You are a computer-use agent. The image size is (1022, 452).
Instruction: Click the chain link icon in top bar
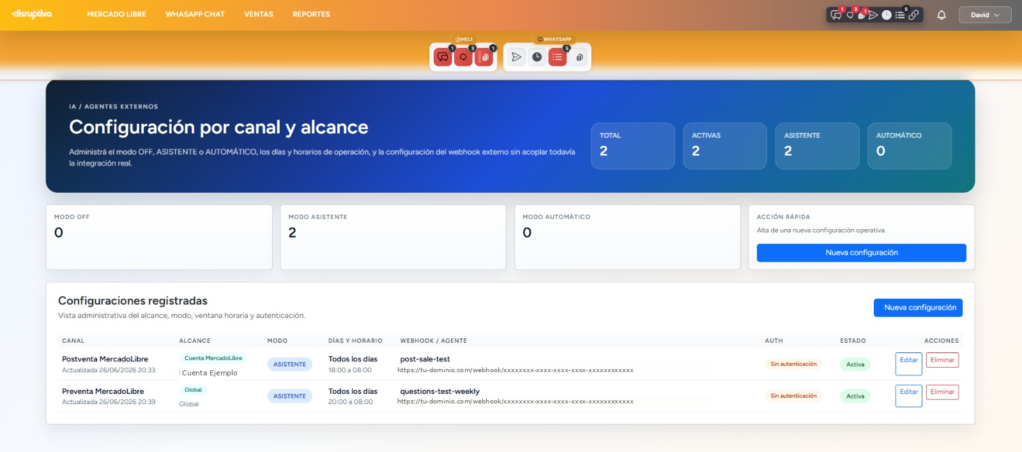[x=914, y=15]
